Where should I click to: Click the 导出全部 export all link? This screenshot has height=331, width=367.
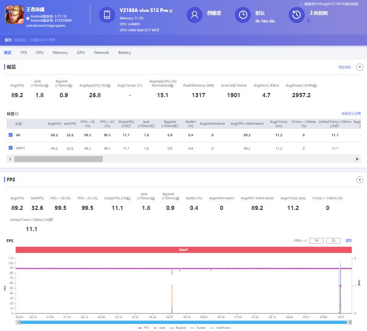pos(344,67)
